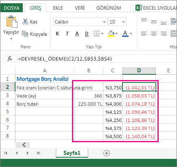Apply the blue font color A
177x167 pixels.
coord(125,34)
